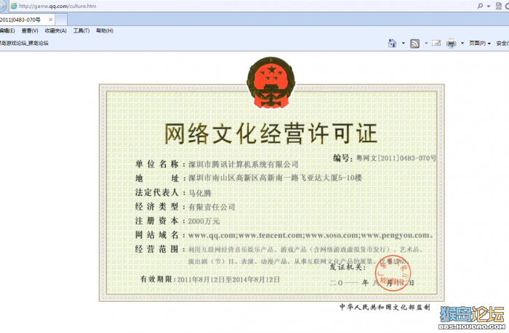Open the 编辑(E) menu
Screen dimensions: 509x333
(x=7, y=30)
